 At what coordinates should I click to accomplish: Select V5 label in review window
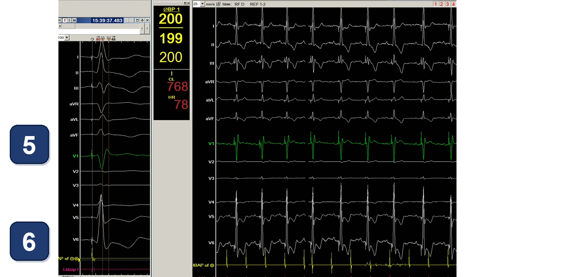[x=75, y=217]
